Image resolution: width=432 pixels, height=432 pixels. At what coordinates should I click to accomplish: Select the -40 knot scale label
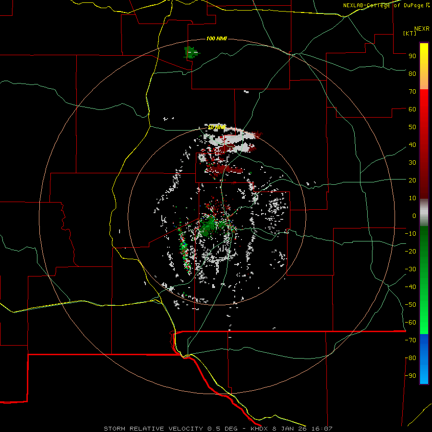pyautogui.click(x=410, y=287)
